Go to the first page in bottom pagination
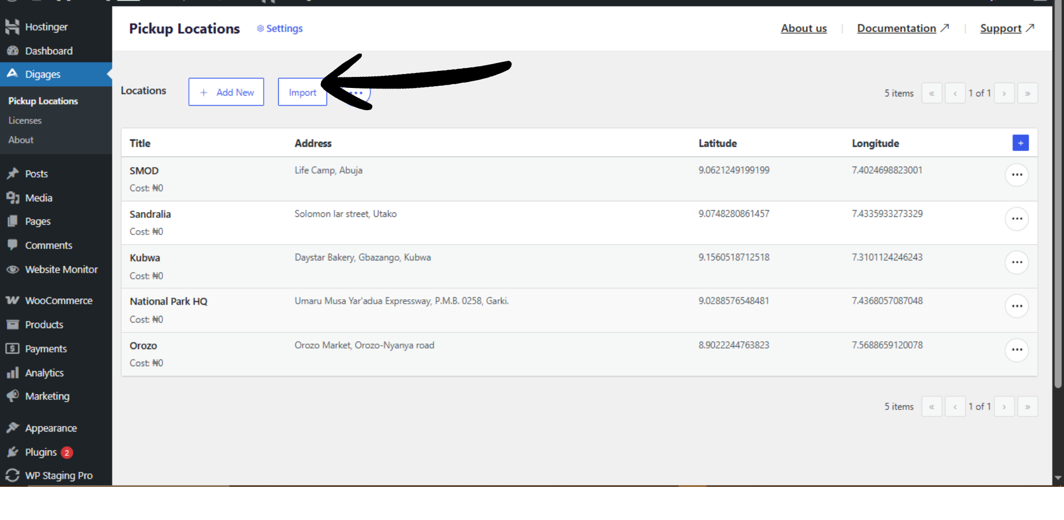1064x520 pixels. point(932,407)
